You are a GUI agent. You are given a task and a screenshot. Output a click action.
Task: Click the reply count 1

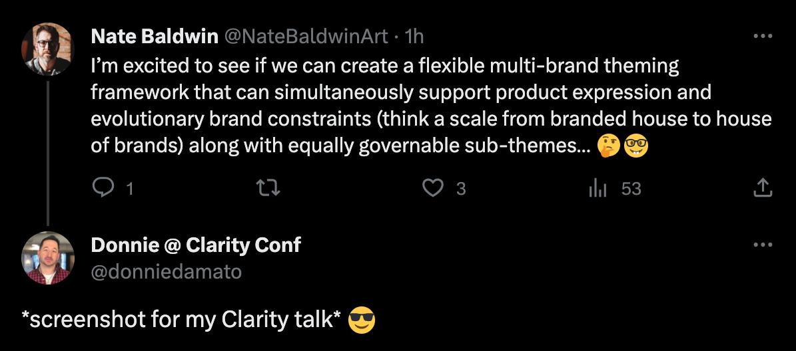pyautogui.click(x=130, y=189)
